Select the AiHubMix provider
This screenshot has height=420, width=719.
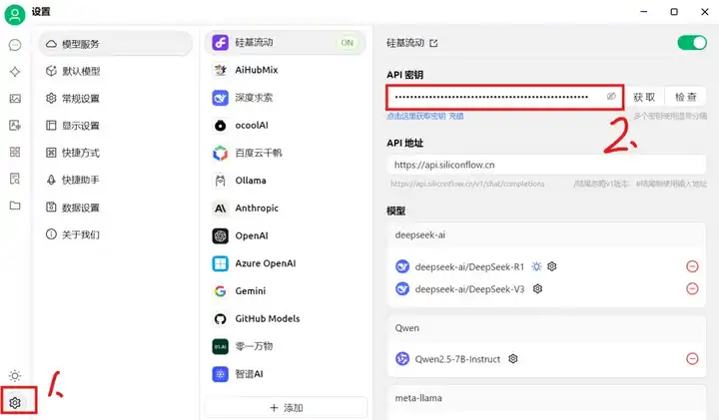pos(285,70)
